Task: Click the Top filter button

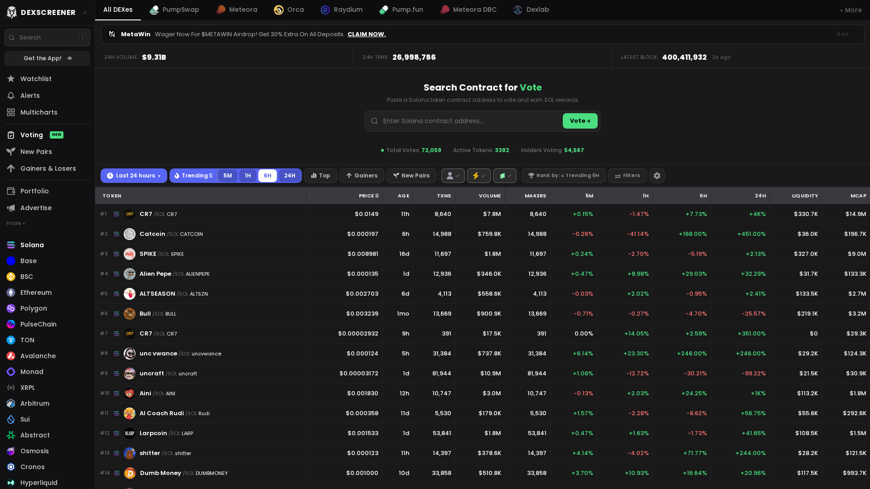Action: pos(320,176)
